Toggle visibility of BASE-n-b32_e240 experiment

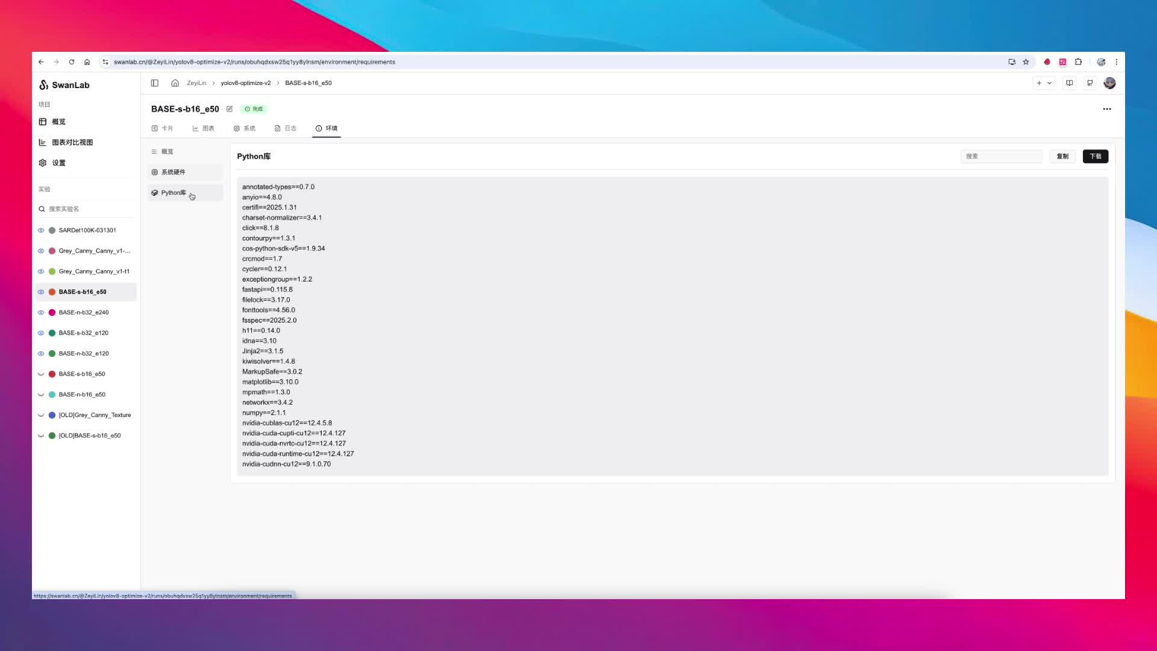tap(41, 312)
